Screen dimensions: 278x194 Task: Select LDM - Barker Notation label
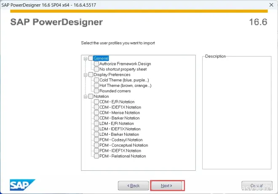[119, 135]
